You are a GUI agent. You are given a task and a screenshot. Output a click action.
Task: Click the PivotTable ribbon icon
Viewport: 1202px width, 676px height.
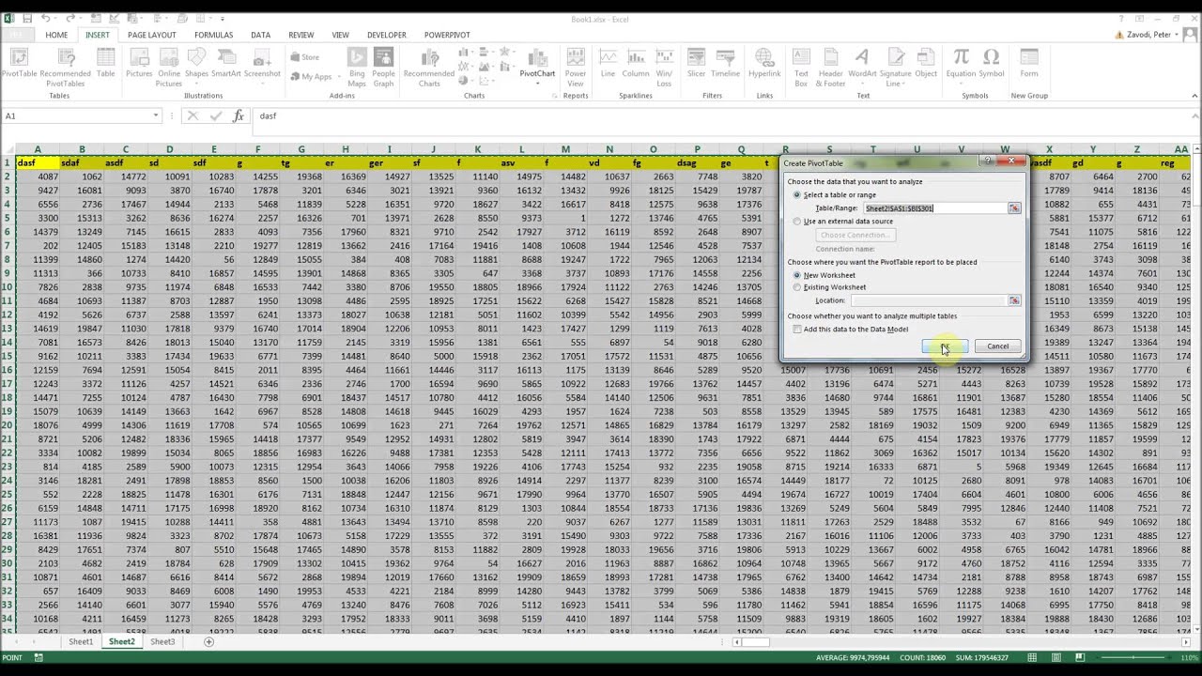(x=18, y=64)
